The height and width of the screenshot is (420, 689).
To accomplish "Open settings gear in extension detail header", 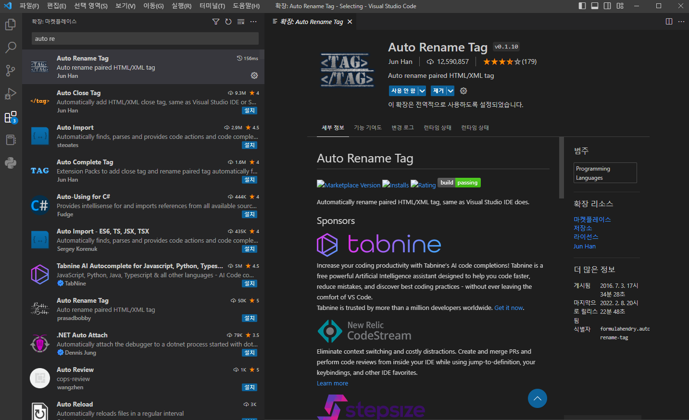I will [464, 91].
